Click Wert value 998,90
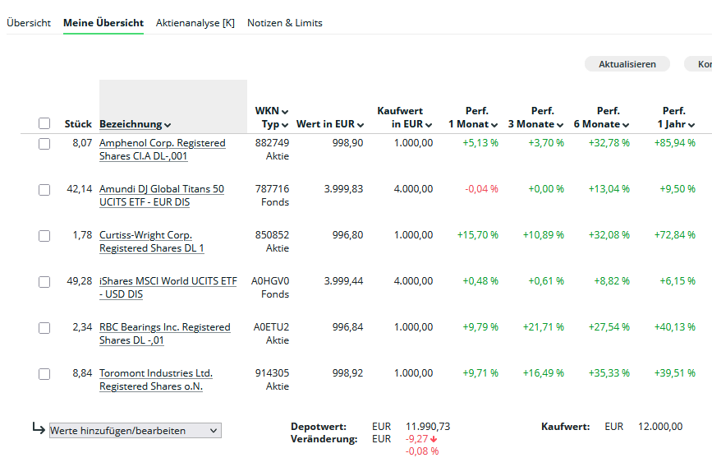The width and height of the screenshot is (712, 467). [348, 143]
